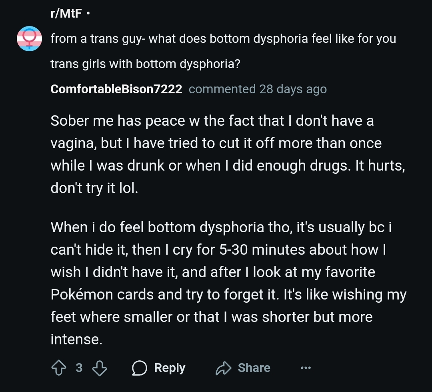Click the '28 days ago' timestamp
Viewport: 432px width, 392px height.
coord(293,89)
